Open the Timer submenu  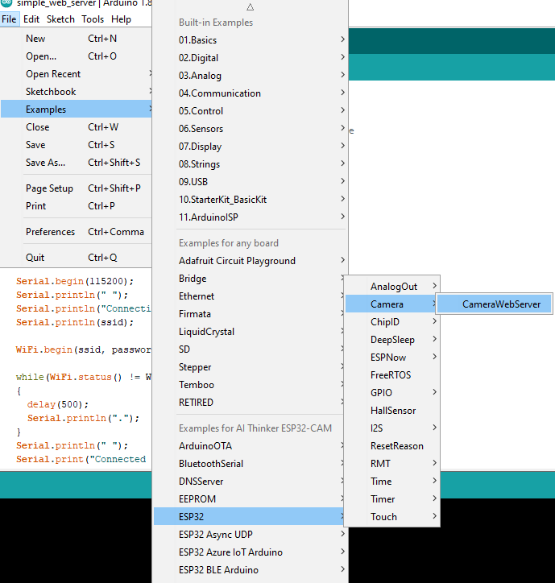click(392, 499)
